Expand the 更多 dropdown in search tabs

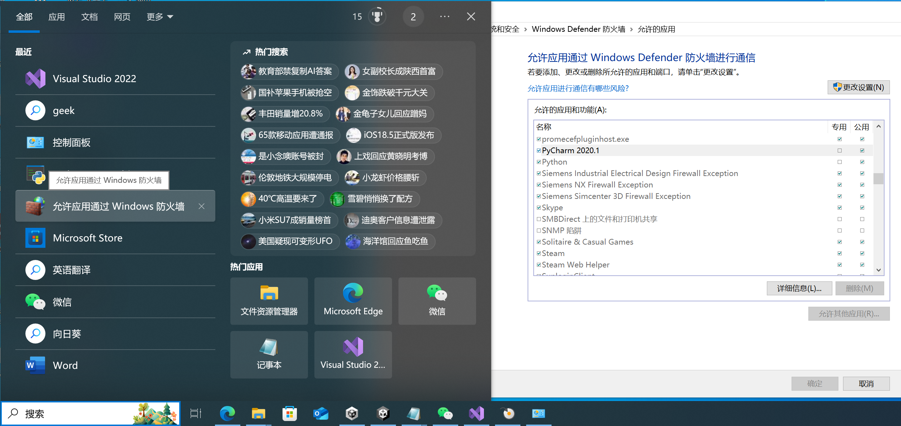[x=160, y=17]
